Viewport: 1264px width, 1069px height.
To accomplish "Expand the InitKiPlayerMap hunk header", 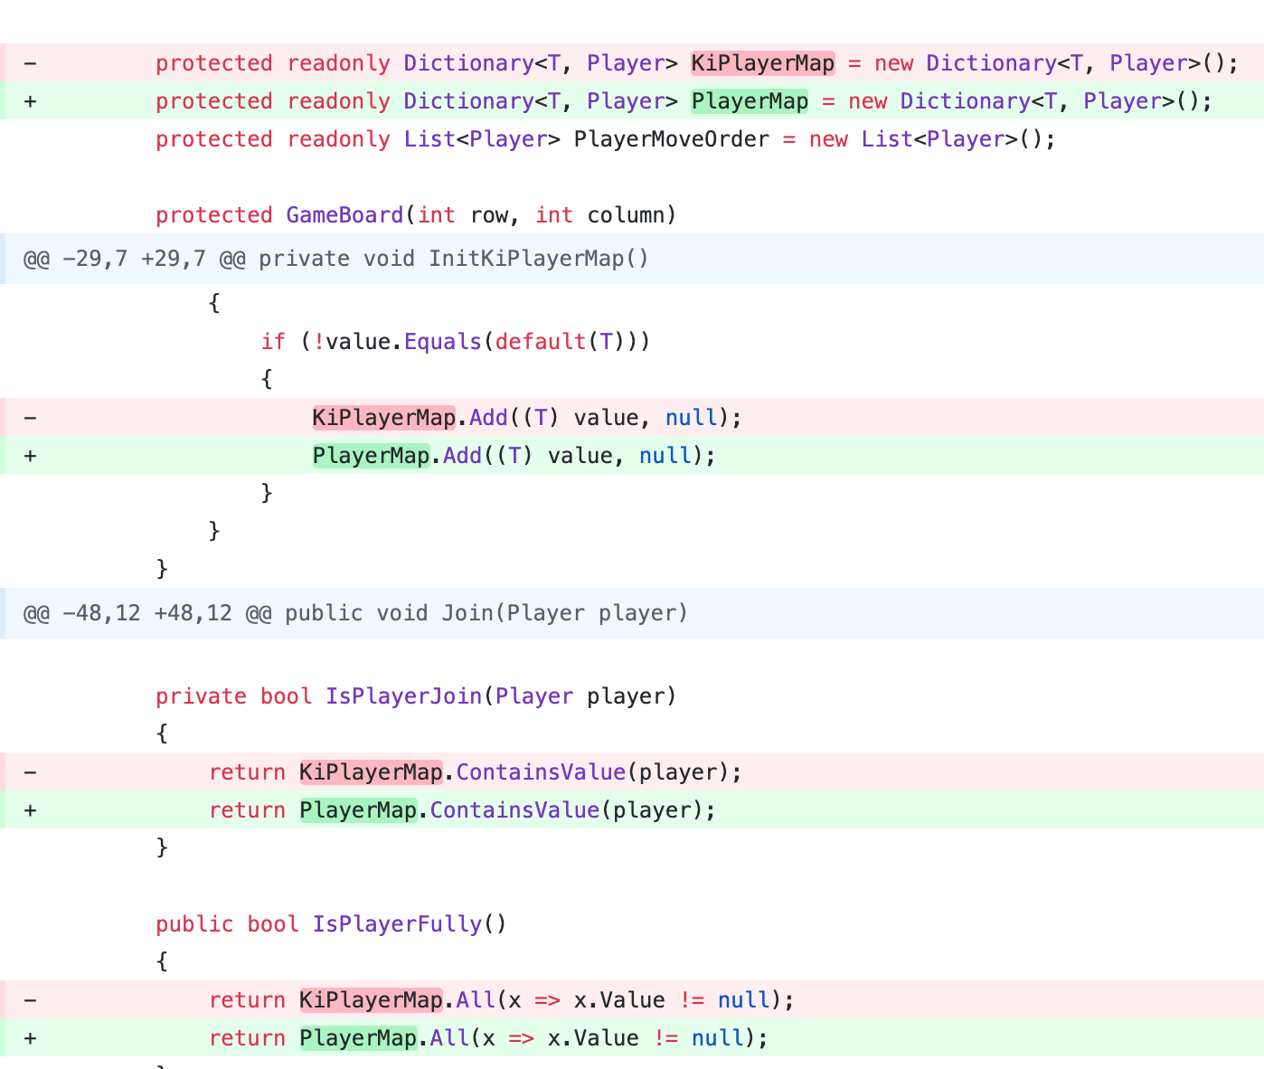I will [x=335, y=259].
